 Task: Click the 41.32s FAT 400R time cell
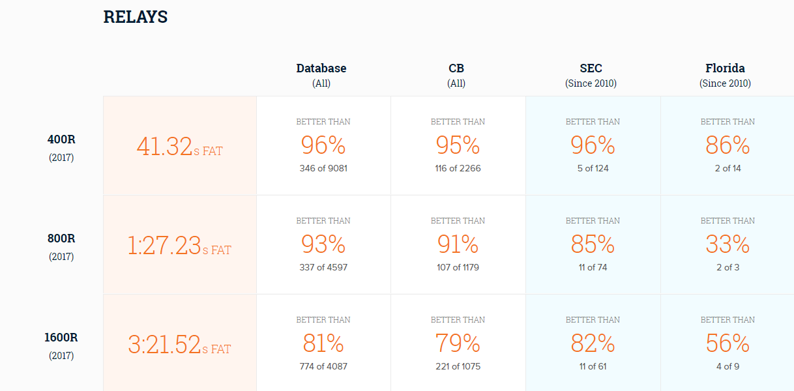[x=179, y=146]
